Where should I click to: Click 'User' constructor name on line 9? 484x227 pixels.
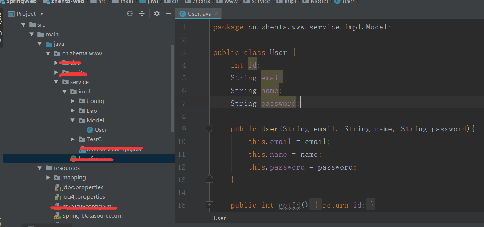pyautogui.click(x=270, y=129)
